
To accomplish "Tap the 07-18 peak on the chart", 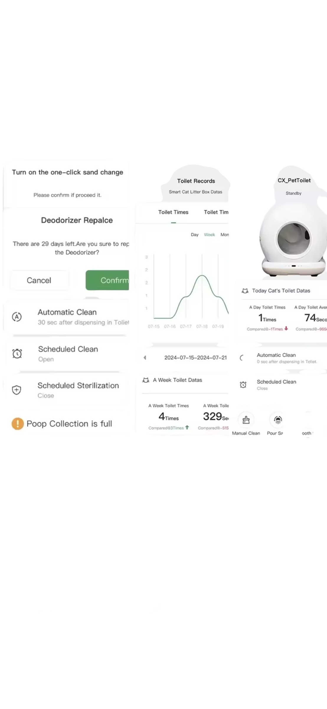I will click(x=202, y=276).
